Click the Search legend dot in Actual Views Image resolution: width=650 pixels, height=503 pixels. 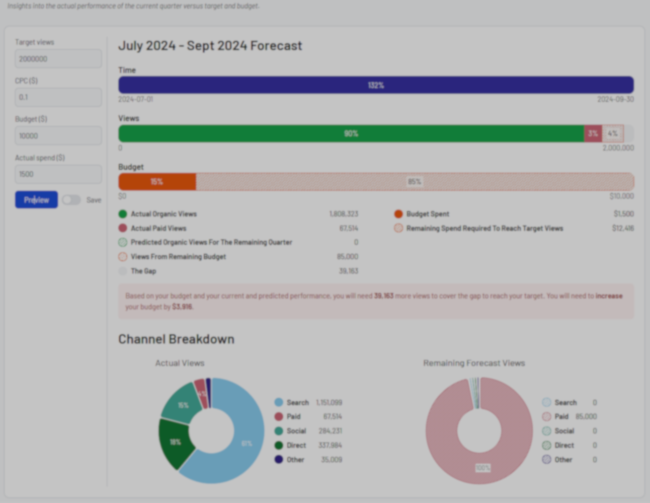[279, 402]
